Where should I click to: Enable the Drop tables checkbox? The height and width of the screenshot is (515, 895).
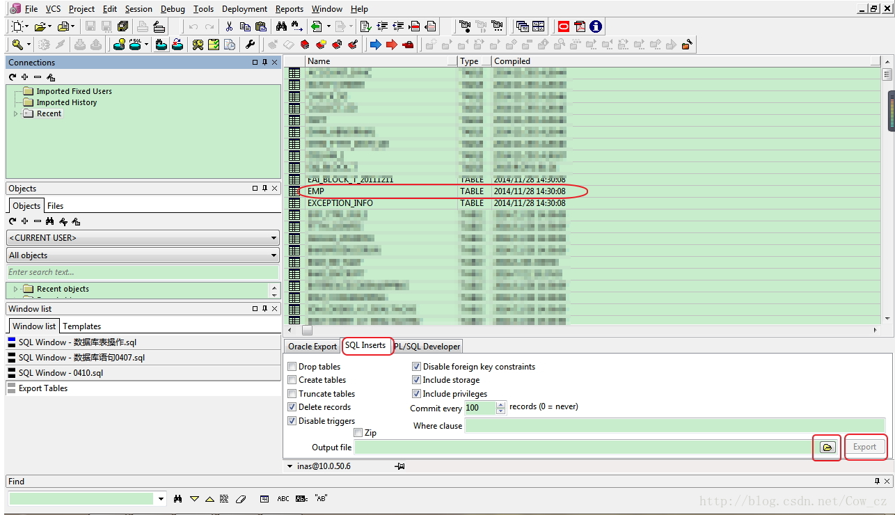pyautogui.click(x=292, y=367)
